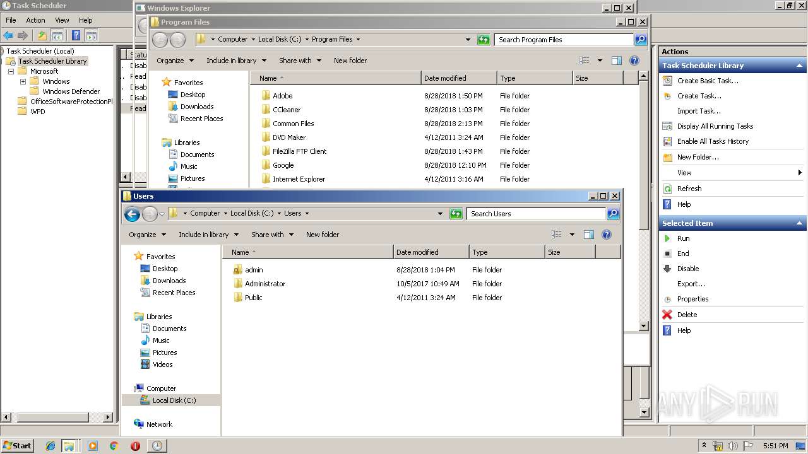
Task: Open the Organize dropdown in Users window
Action: tap(147, 235)
